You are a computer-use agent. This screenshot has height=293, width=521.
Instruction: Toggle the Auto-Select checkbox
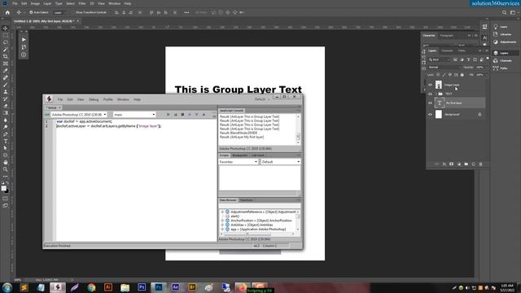coord(31,13)
